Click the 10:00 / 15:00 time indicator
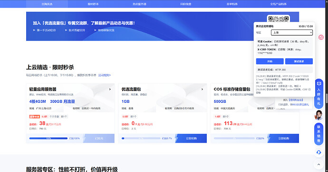Screen dimensions: 328x172 [306, 26]
